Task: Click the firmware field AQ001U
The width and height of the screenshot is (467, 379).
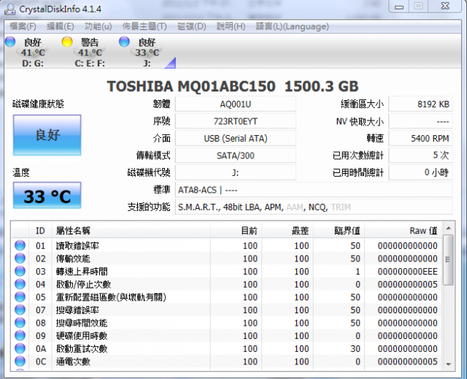Action: (235, 104)
